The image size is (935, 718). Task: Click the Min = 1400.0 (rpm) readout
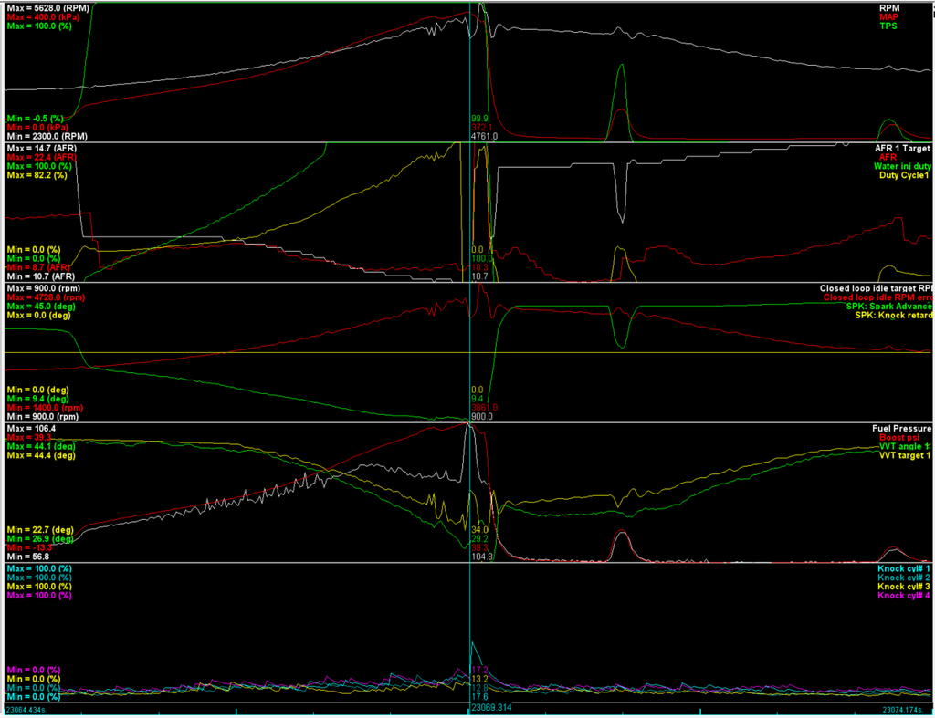[45, 408]
